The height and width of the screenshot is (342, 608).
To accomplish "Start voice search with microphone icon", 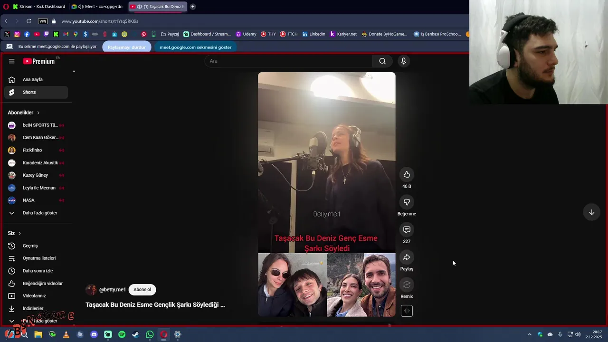I will (x=403, y=61).
